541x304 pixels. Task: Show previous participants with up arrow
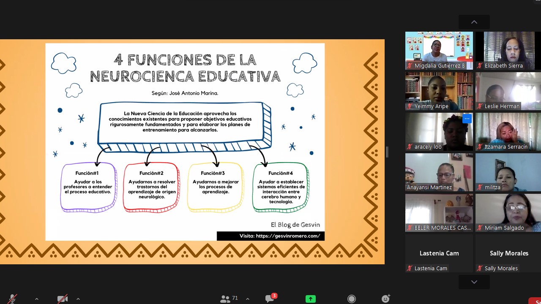click(474, 22)
